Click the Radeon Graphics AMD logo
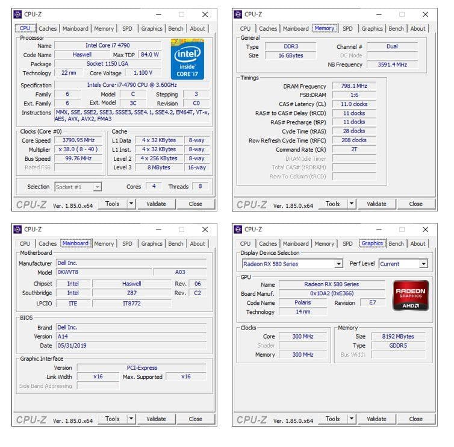This screenshot has height=447, width=454. 411,295
